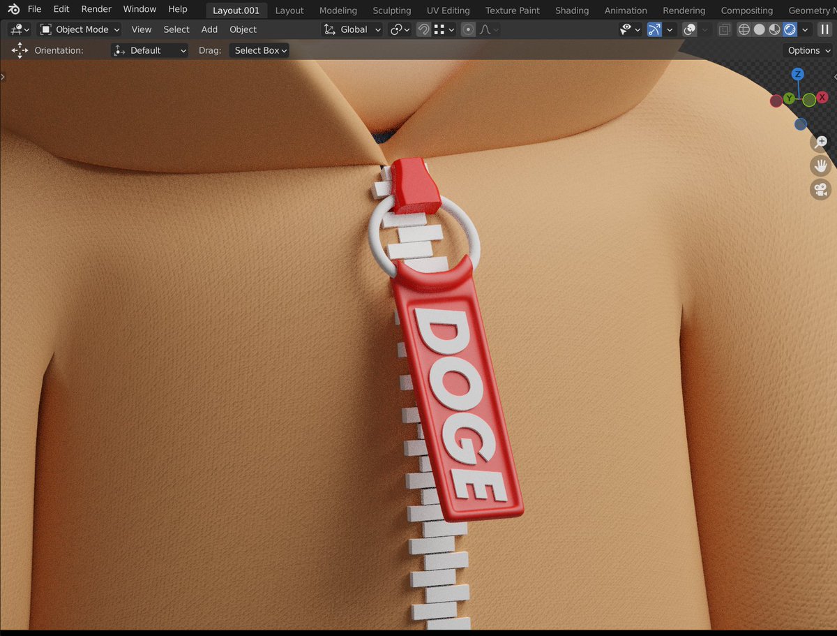This screenshot has height=636, width=837.
Task: Open the proportional editing falloff curve
Action: point(489,29)
